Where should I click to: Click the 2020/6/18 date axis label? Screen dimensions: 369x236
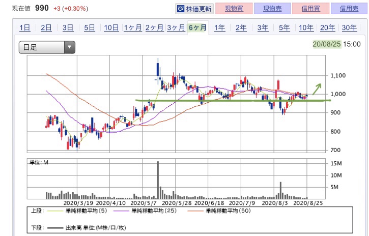pyautogui.click(x=210, y=203)
